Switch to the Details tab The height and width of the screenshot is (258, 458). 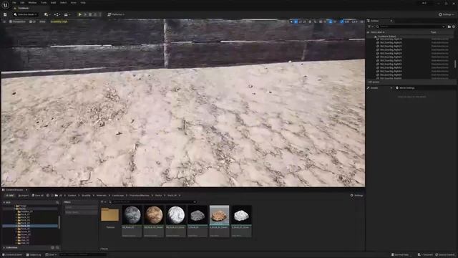pos(374,87)
